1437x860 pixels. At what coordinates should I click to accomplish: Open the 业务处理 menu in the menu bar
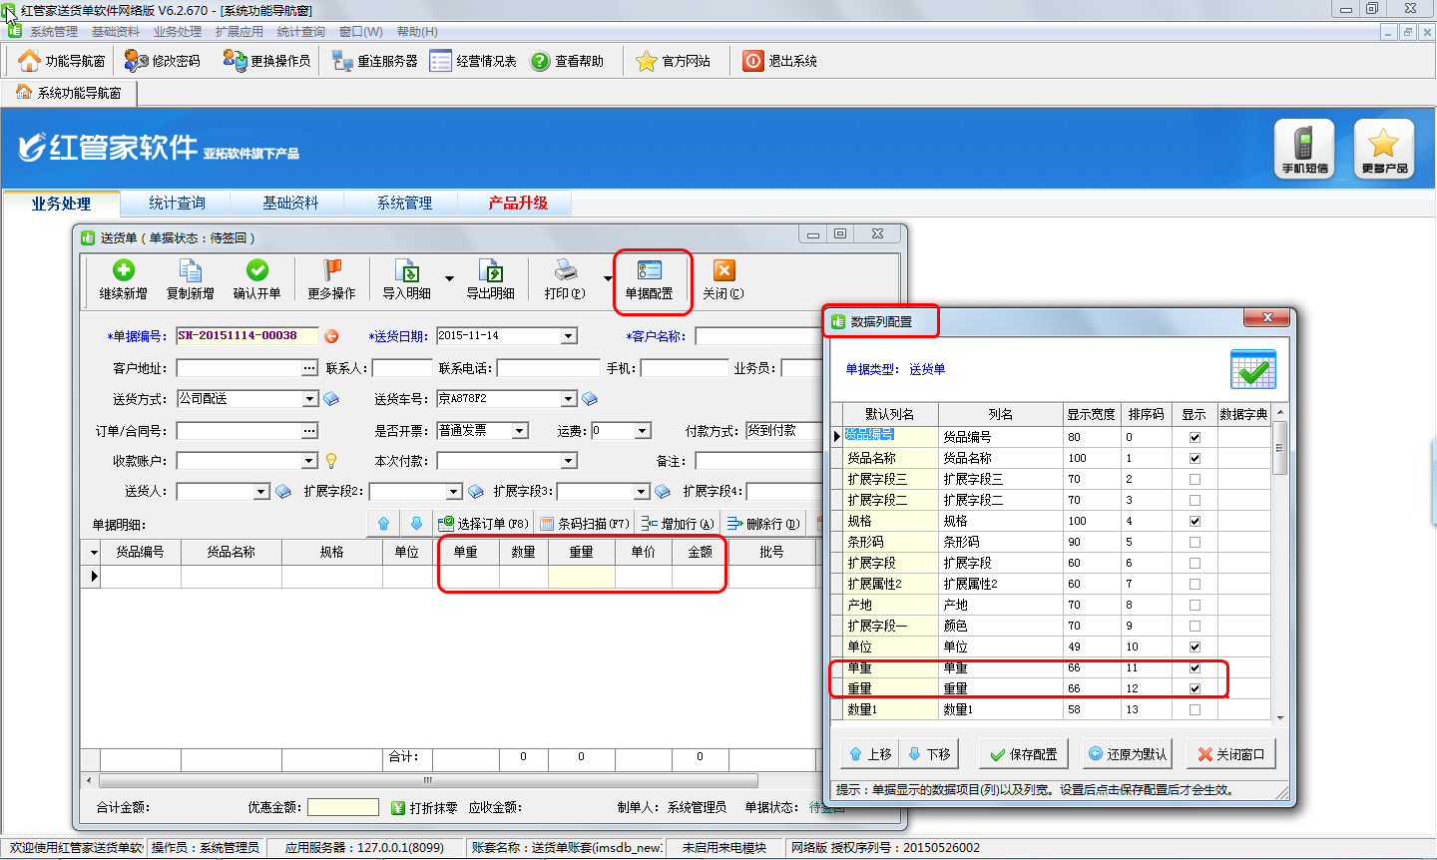tap(177, 32)
